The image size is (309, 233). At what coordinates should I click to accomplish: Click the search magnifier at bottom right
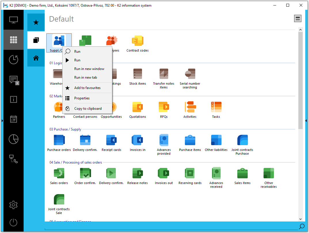[302, 226]
